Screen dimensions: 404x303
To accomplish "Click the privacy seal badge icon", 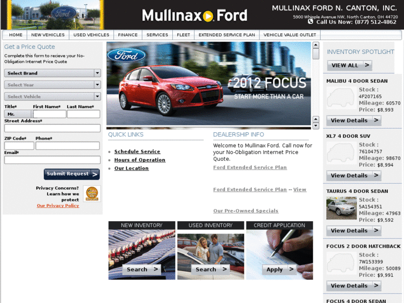I will click(92, 193).
